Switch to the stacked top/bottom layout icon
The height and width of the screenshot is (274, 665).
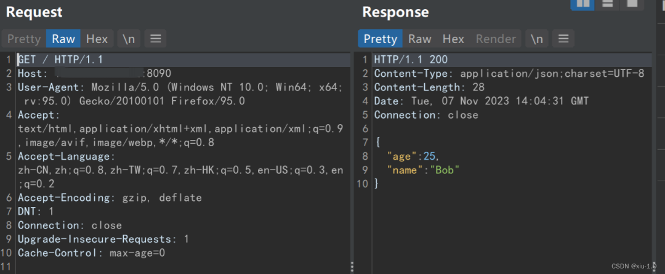point(607,4)
